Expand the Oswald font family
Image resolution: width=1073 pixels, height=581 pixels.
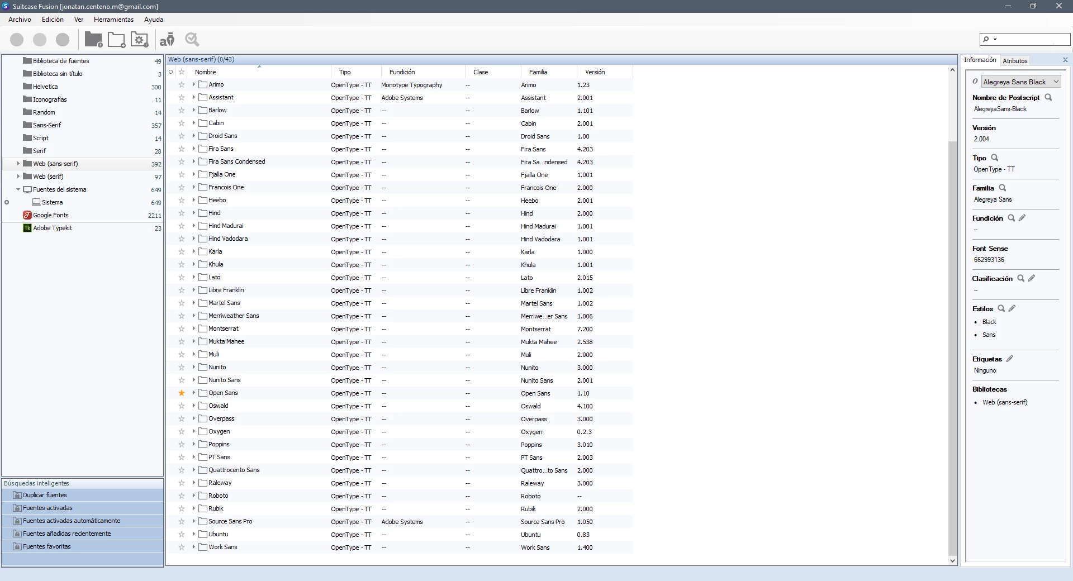click(194, 406)
